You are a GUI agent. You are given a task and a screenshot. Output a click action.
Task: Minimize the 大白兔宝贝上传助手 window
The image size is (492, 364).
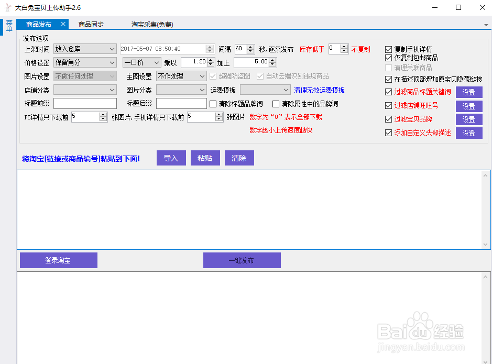435,7
